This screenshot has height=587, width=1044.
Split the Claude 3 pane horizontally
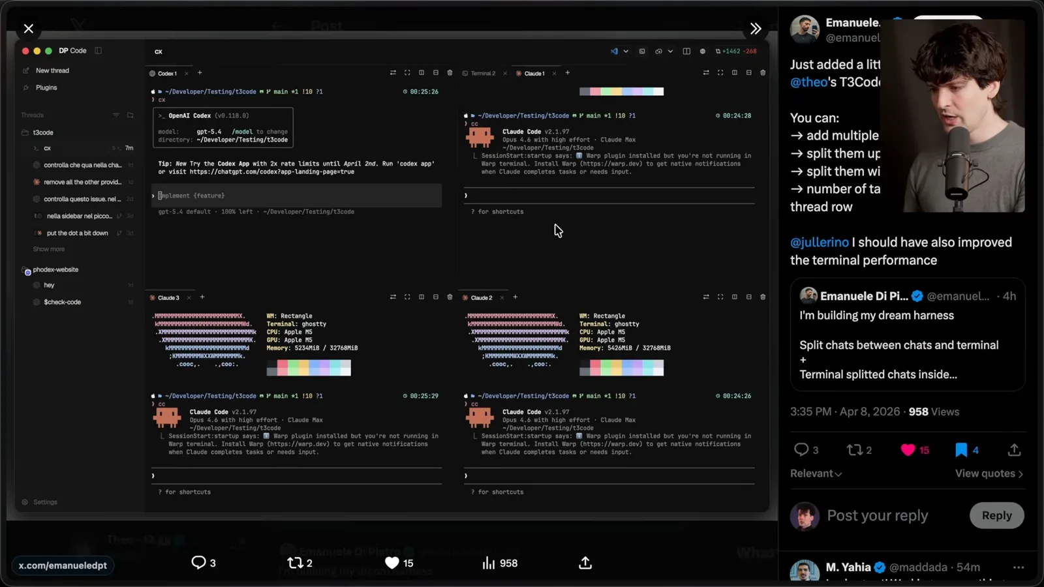pyautogui.click(x=436, y=297)
